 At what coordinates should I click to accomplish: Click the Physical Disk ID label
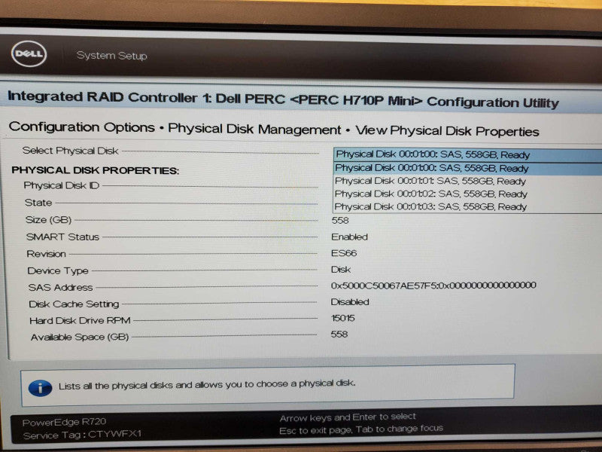62,185
